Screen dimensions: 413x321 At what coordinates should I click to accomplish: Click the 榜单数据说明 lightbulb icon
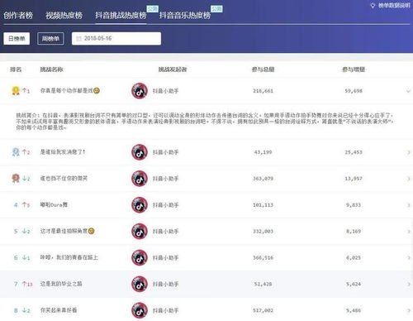(373, 5)
